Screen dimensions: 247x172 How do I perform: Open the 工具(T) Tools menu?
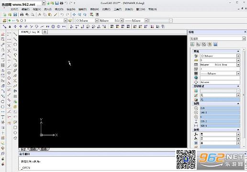coord(118,10)
